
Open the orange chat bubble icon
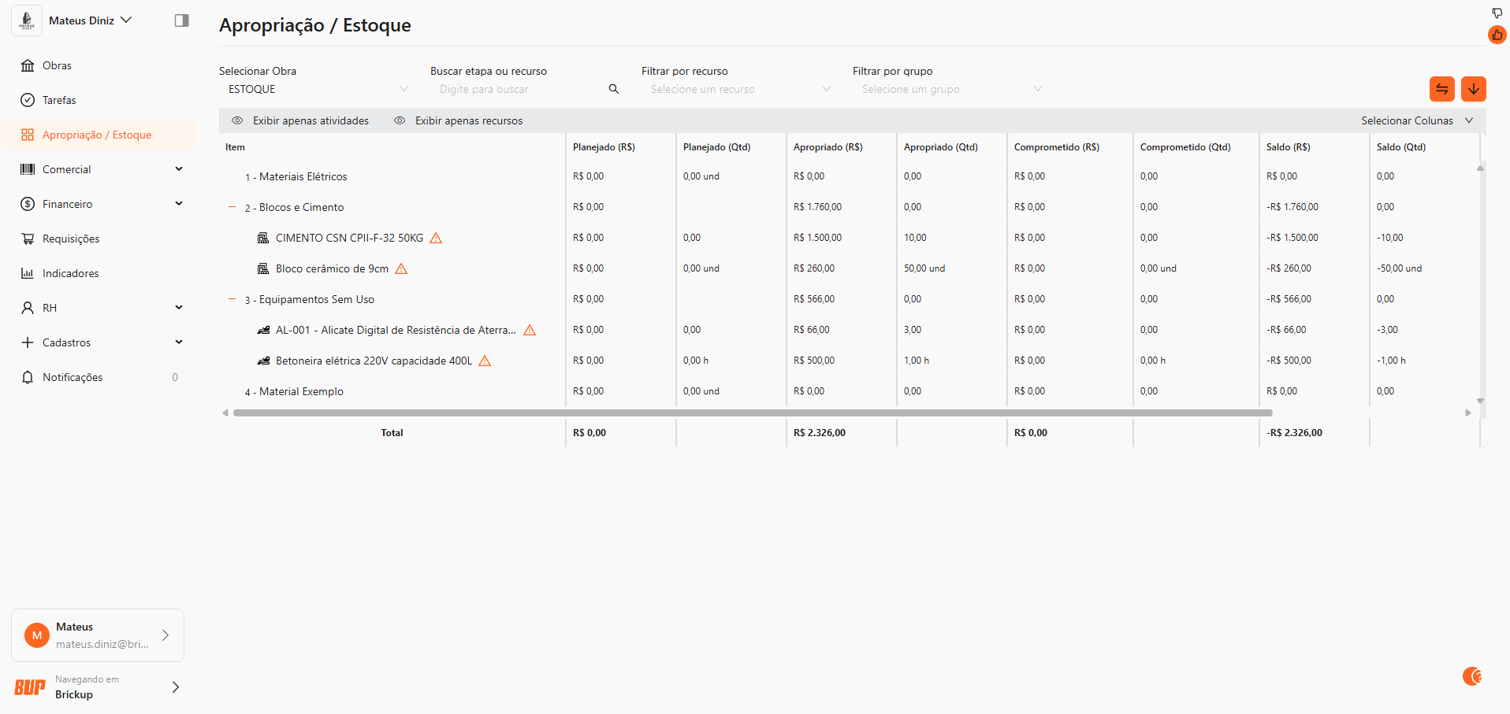[1472, 676]
